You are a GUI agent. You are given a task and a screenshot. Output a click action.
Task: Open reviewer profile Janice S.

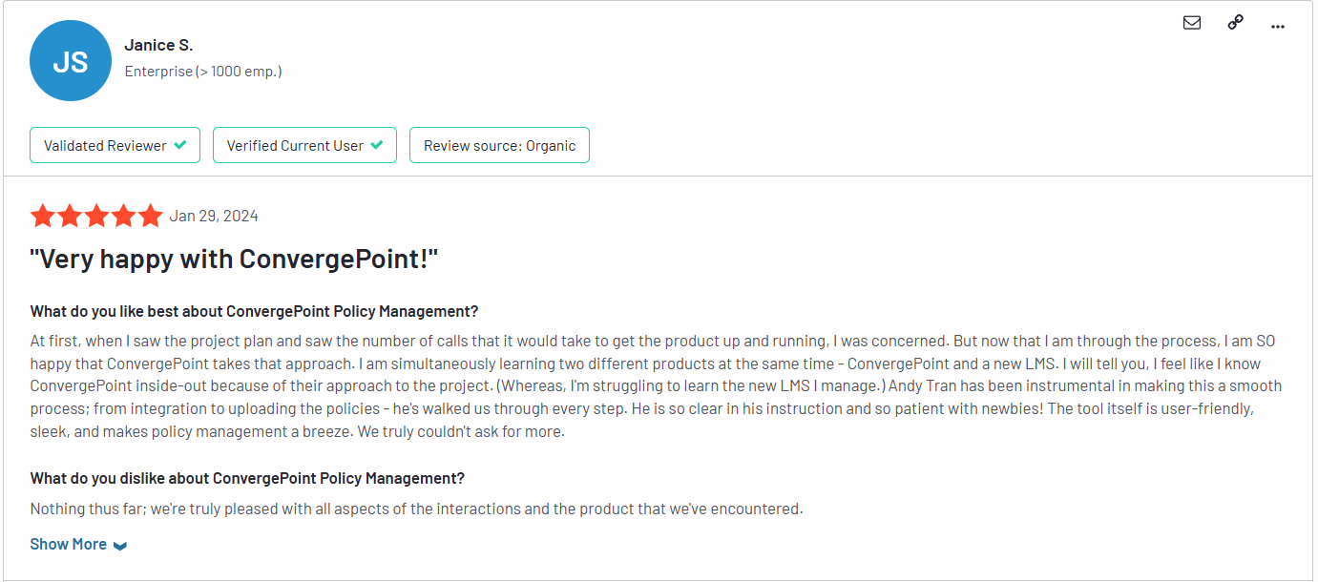point(158,44)
